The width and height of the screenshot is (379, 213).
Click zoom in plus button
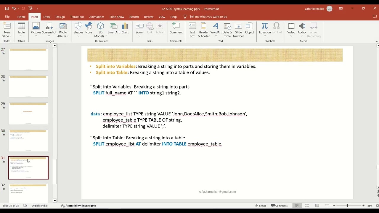point(363,206)
